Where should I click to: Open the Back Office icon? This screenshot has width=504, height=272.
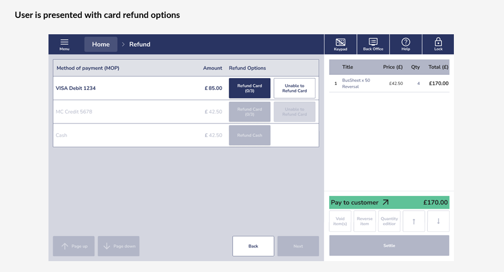pyautogui.click(x=373, y=44)
